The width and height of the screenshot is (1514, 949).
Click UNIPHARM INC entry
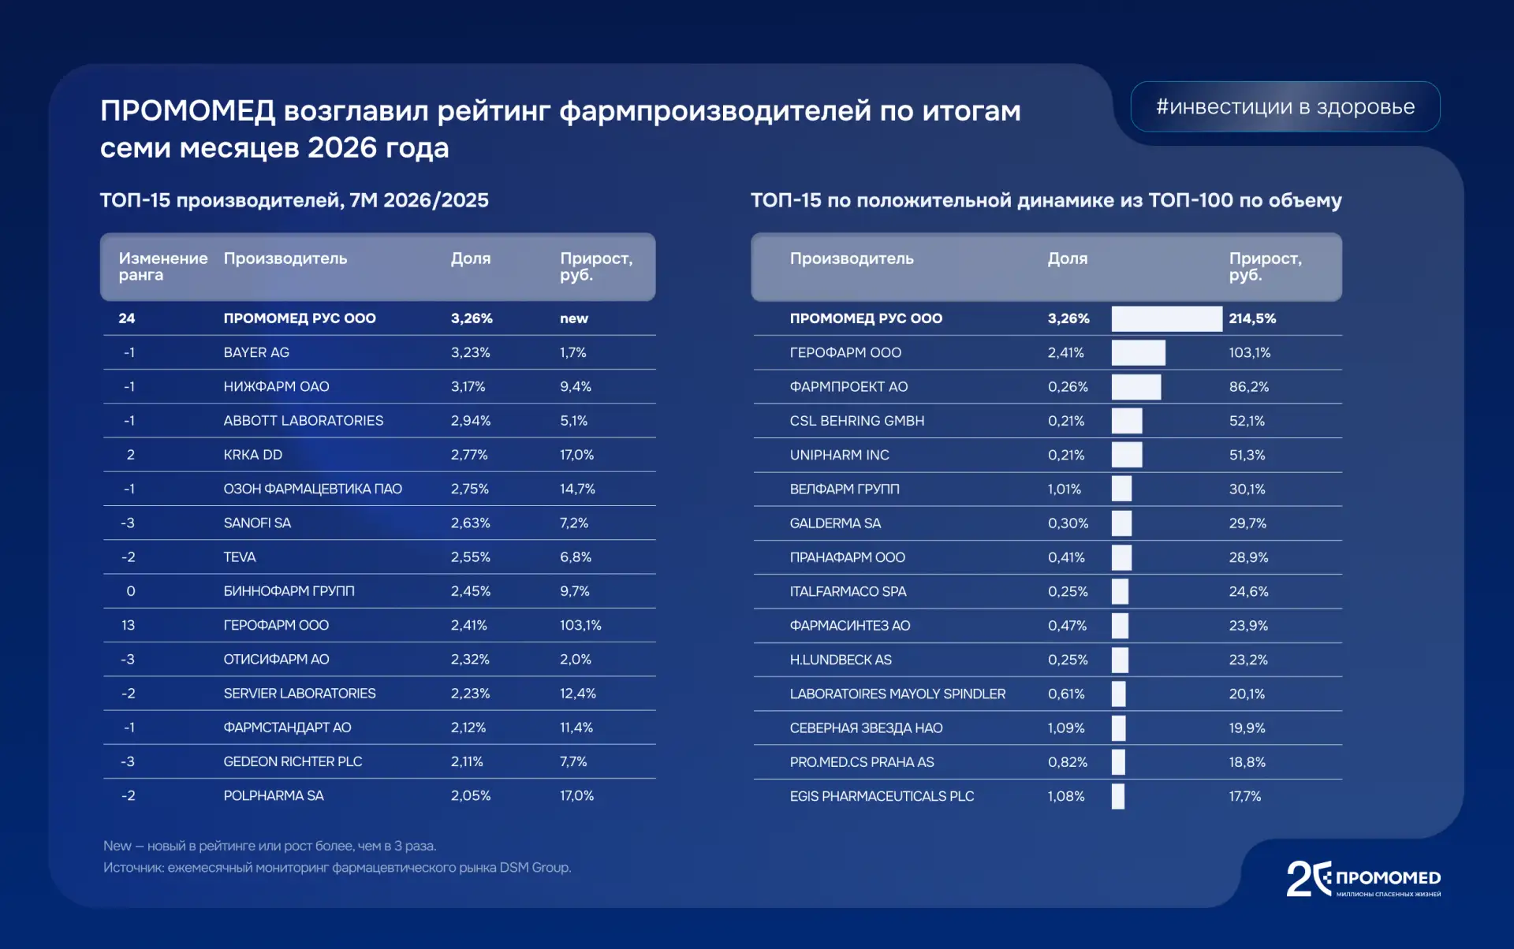point(840,455)
